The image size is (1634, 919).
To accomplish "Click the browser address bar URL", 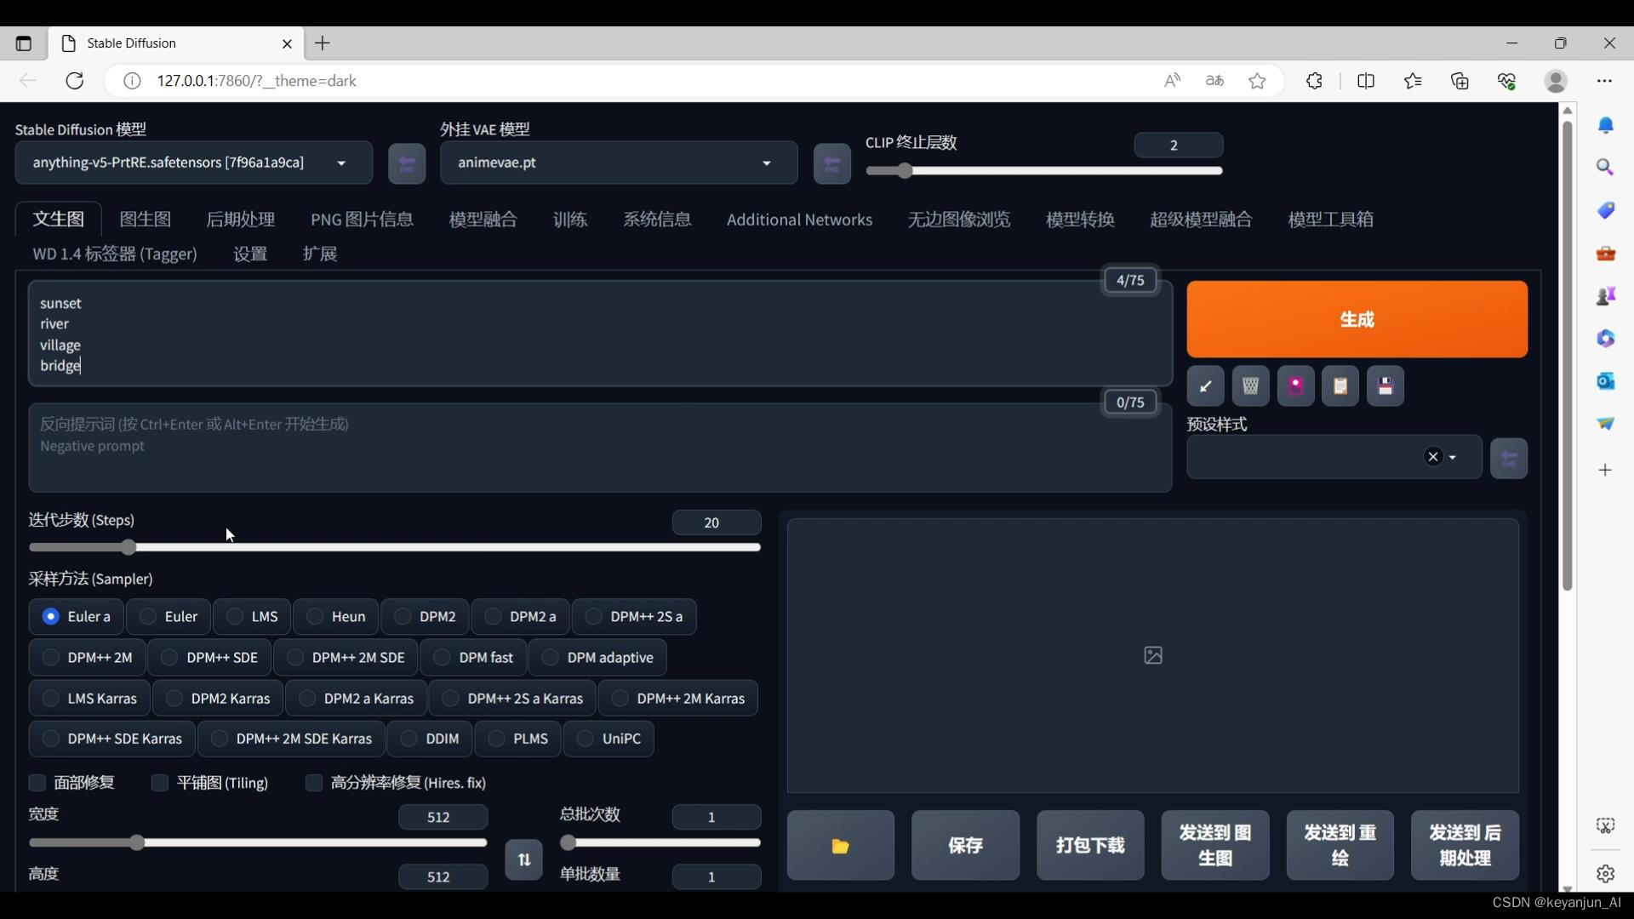I will (x=256, y=81).
